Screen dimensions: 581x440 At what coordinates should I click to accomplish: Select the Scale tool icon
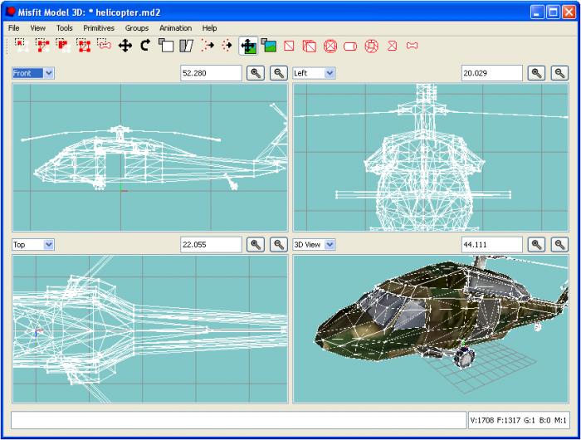(x=166, y=46)
